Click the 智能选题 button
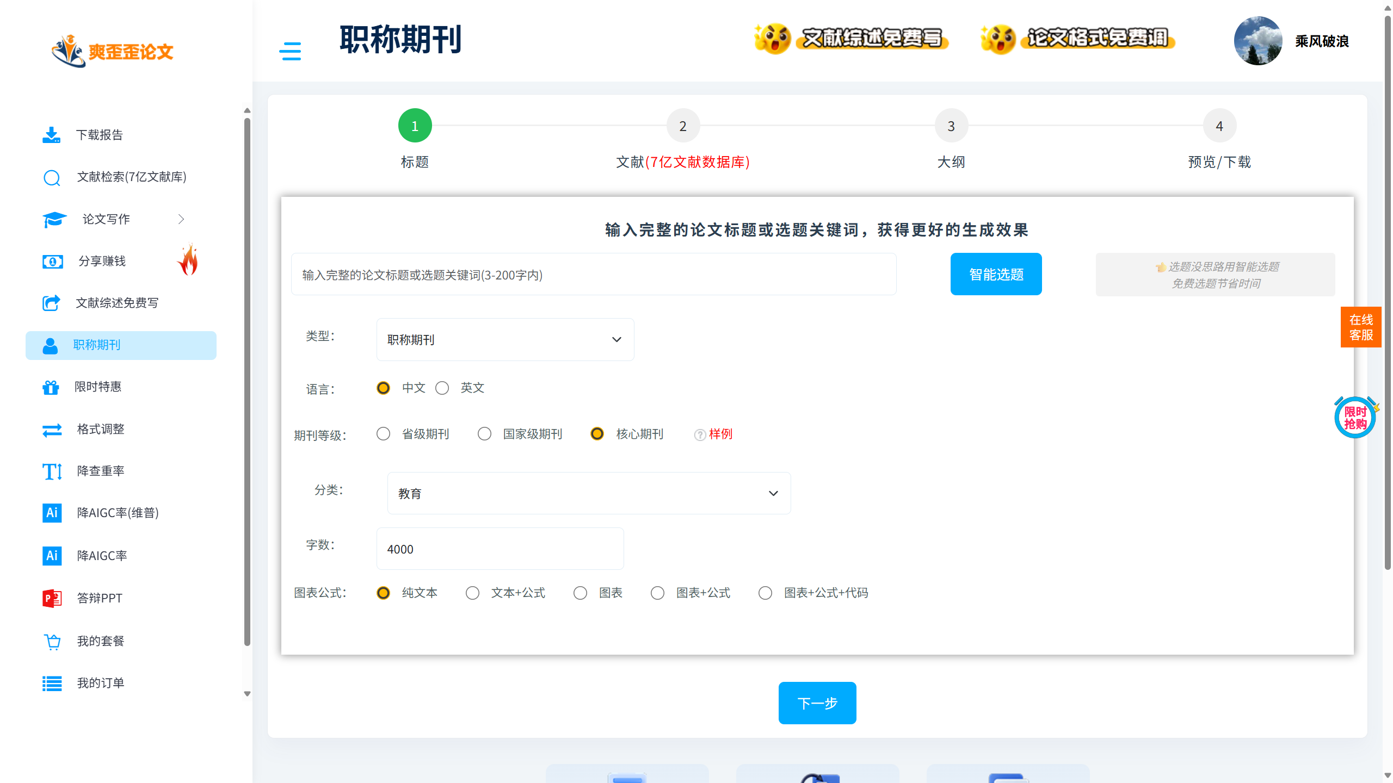Image resolution: width=1393 pixels, height=783 pixels. tap(996, 274)
